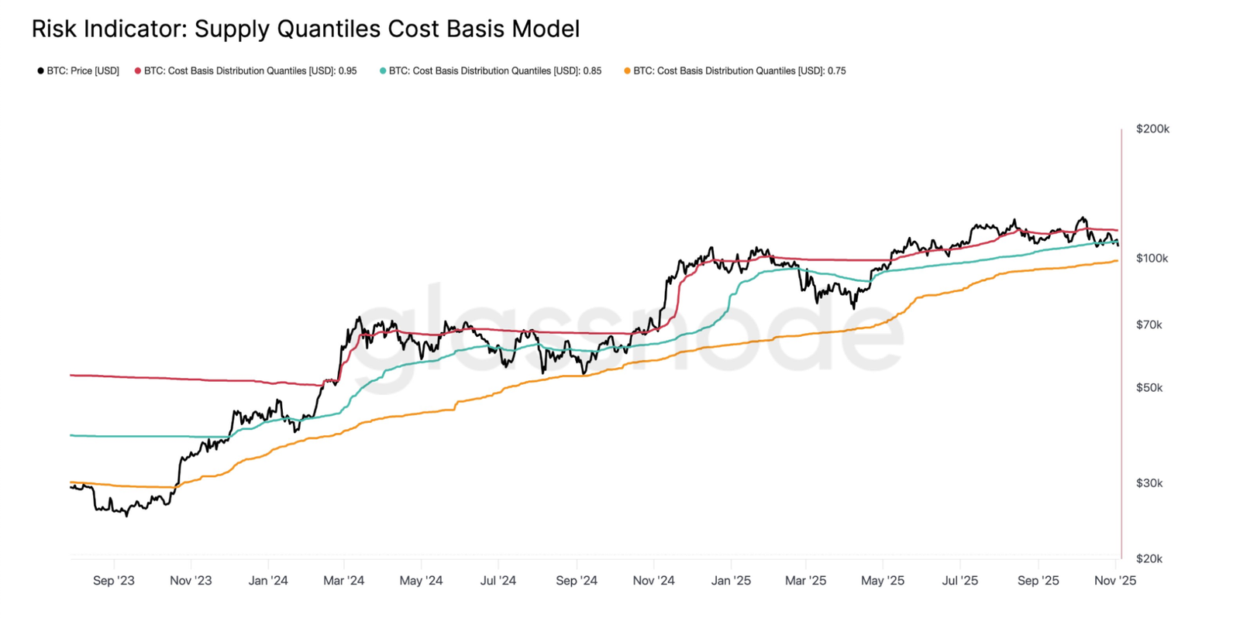
Task: Click the $20k y-axis tick label
Action: point(1149,558)
